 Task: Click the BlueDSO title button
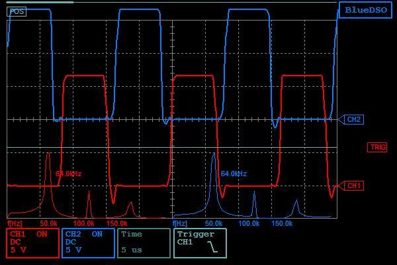[366, 10]
